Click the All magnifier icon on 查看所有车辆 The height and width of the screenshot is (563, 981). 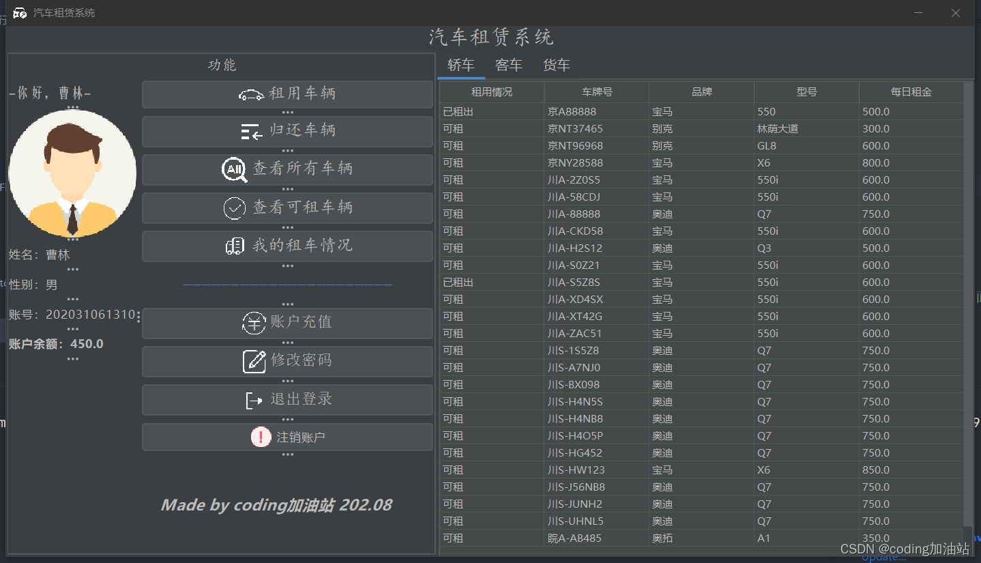click(235, 169)
